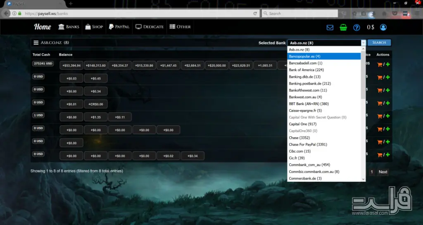The height and width of the screenshot is (225, 423).
Task: Click the green plus in the 275241 USD row
Action: [x=387, y=64]
